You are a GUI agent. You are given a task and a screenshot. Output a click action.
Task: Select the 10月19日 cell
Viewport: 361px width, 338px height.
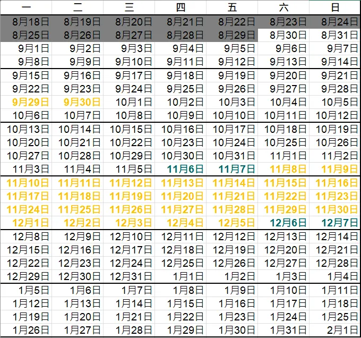pos(335,129)
